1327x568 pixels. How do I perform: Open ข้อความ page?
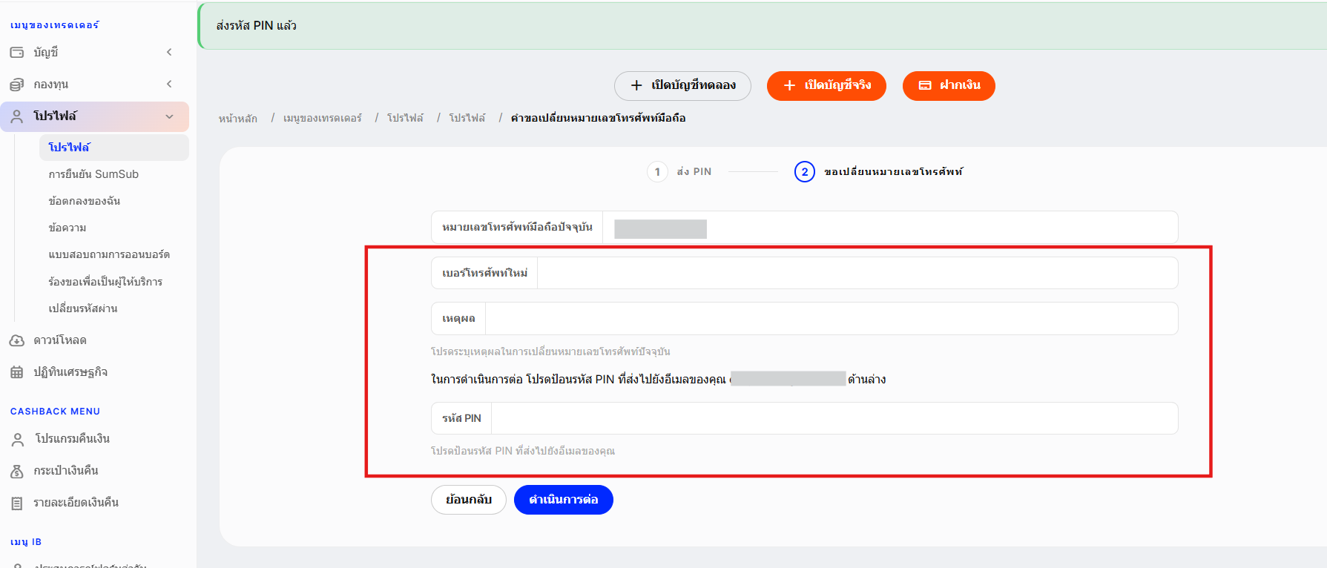pos(67,228)
